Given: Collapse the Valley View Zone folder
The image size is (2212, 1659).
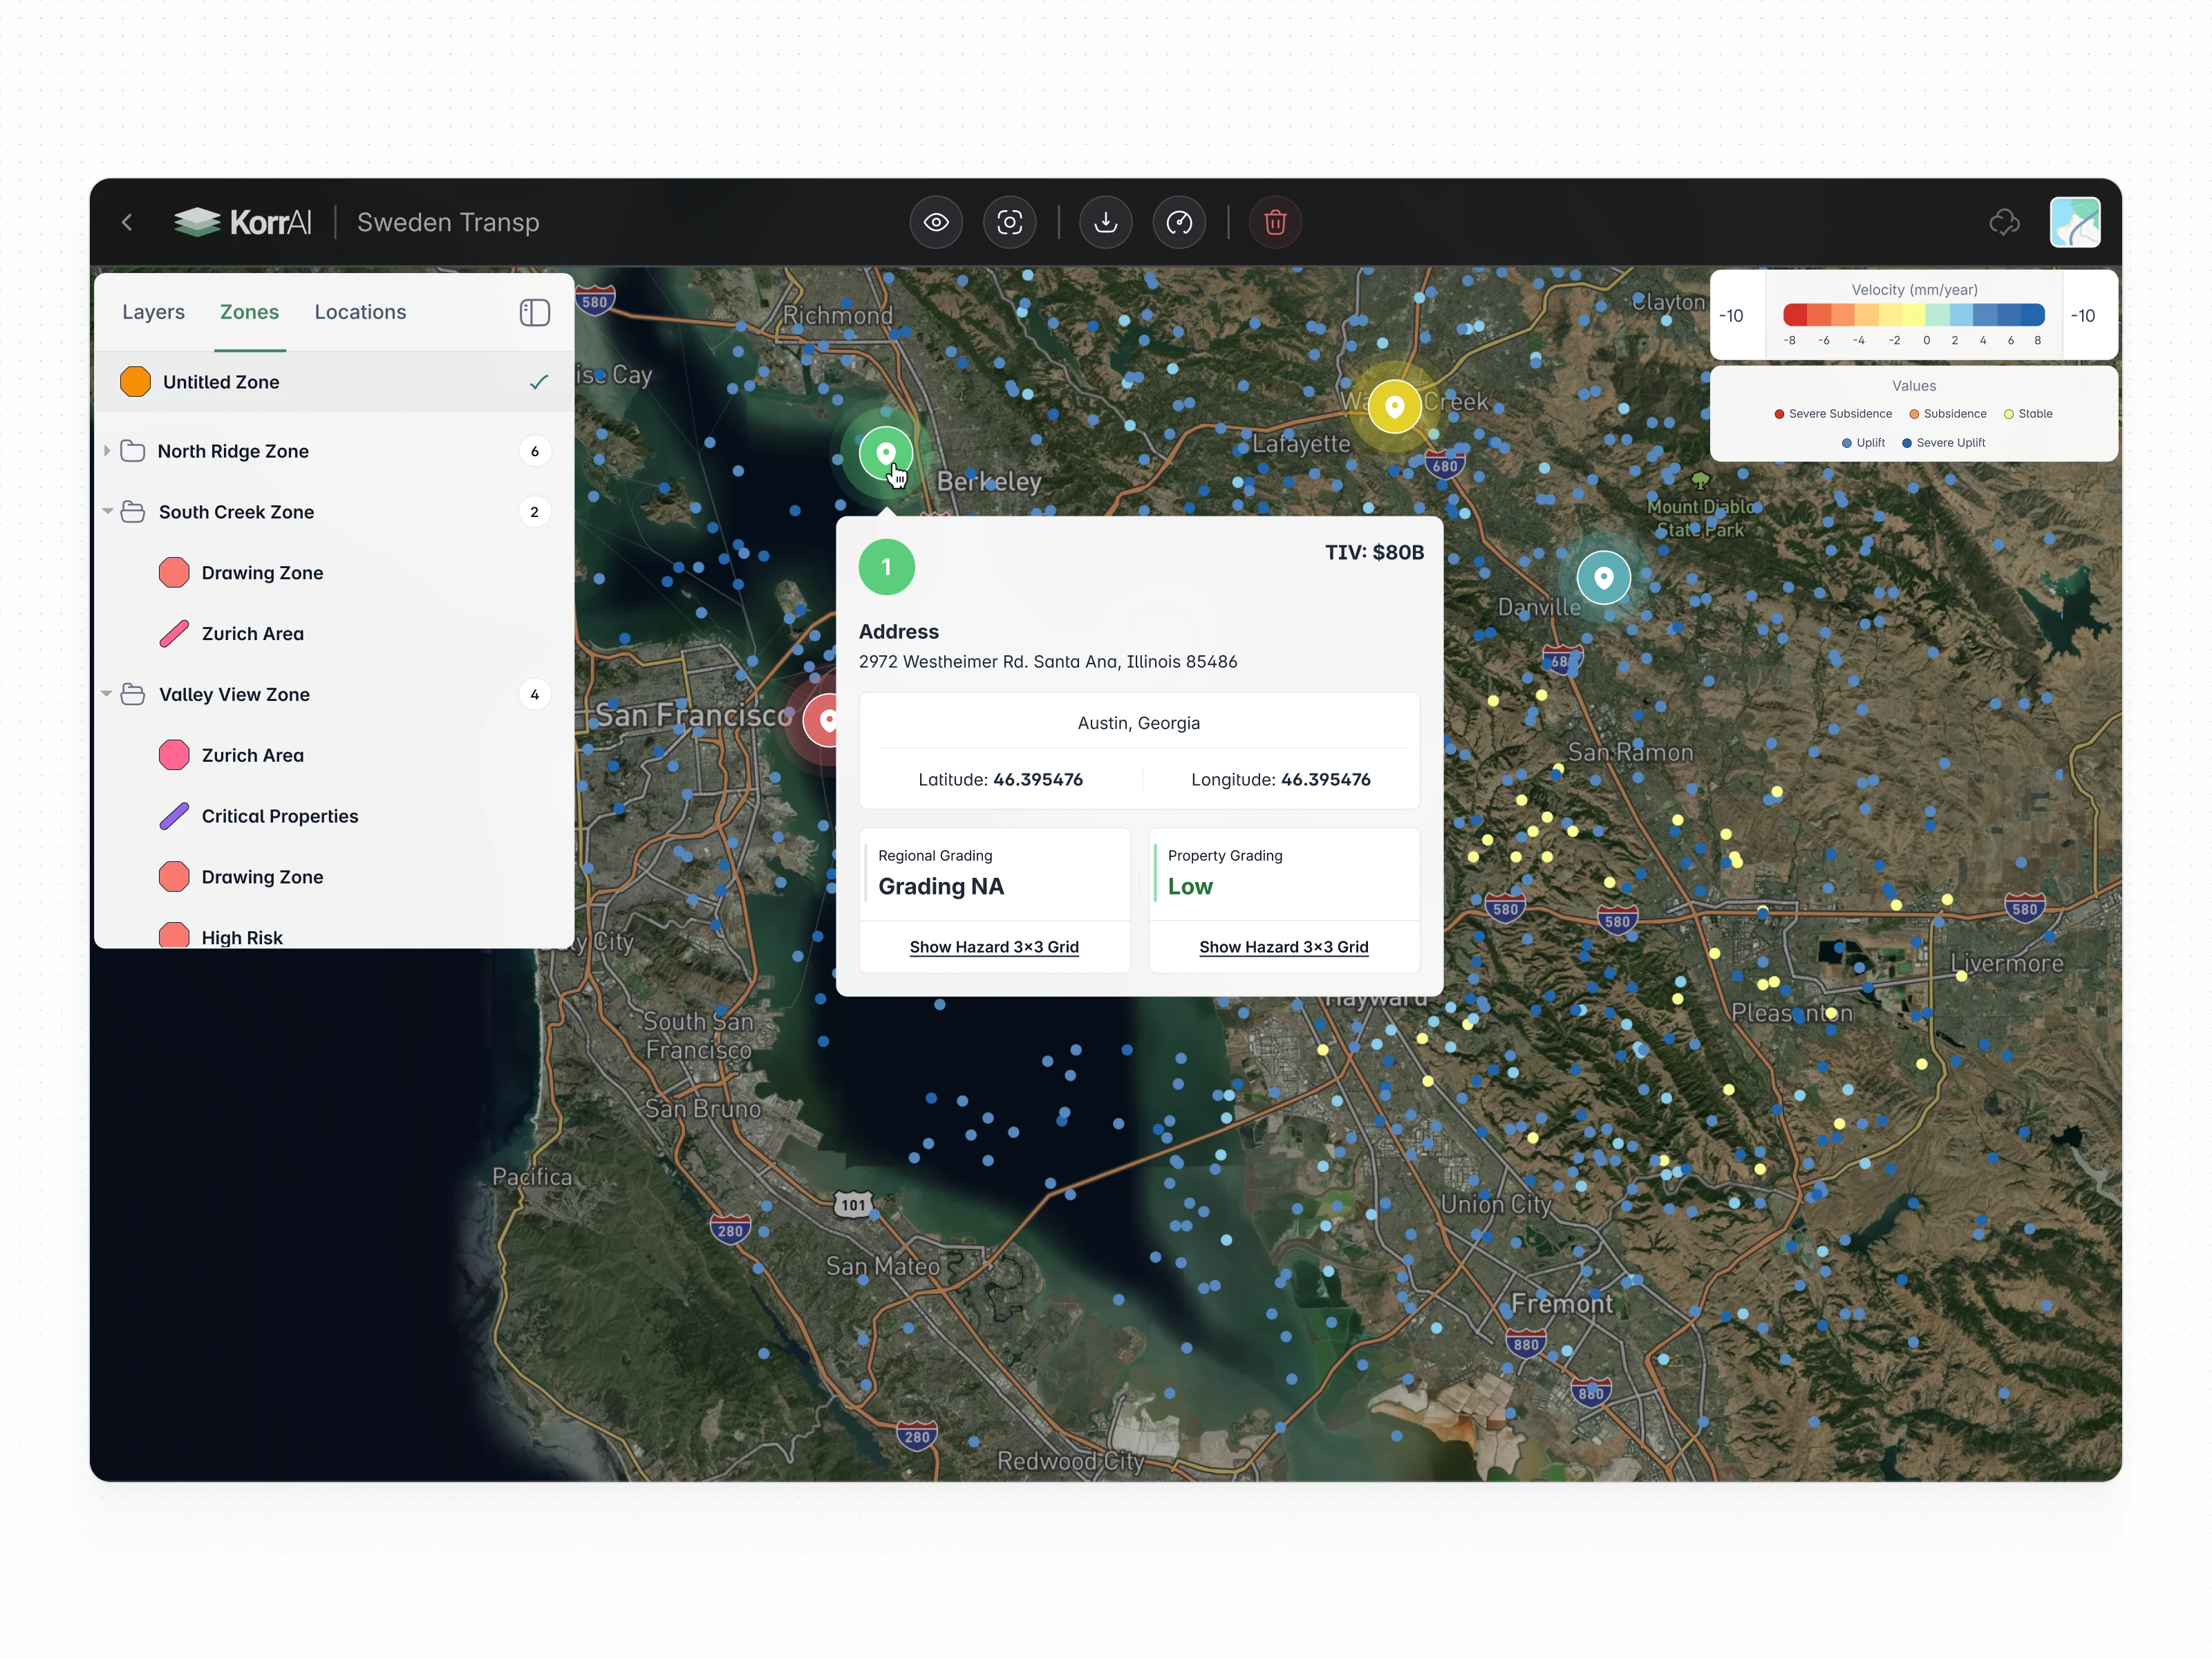Looking at the screenshot, I should (x=107, y=694).
